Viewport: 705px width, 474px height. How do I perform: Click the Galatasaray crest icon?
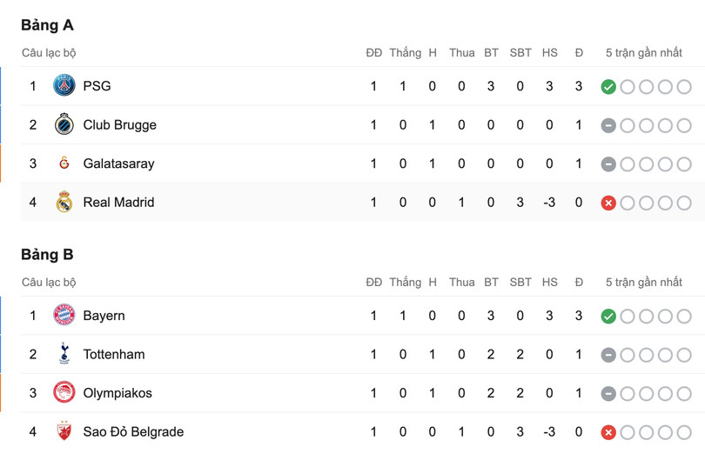[64, 164]
